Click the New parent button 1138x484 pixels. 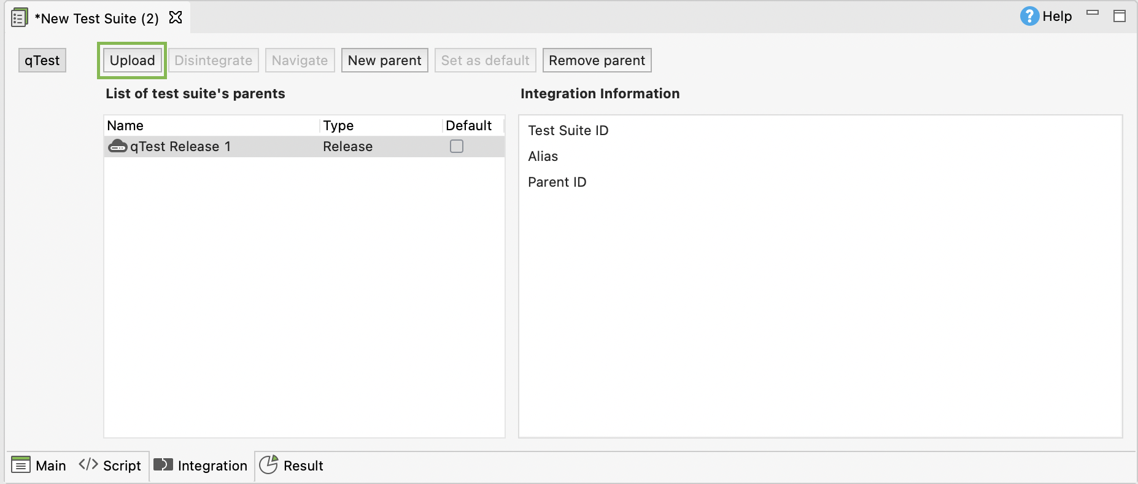click(x=384, y=60)
